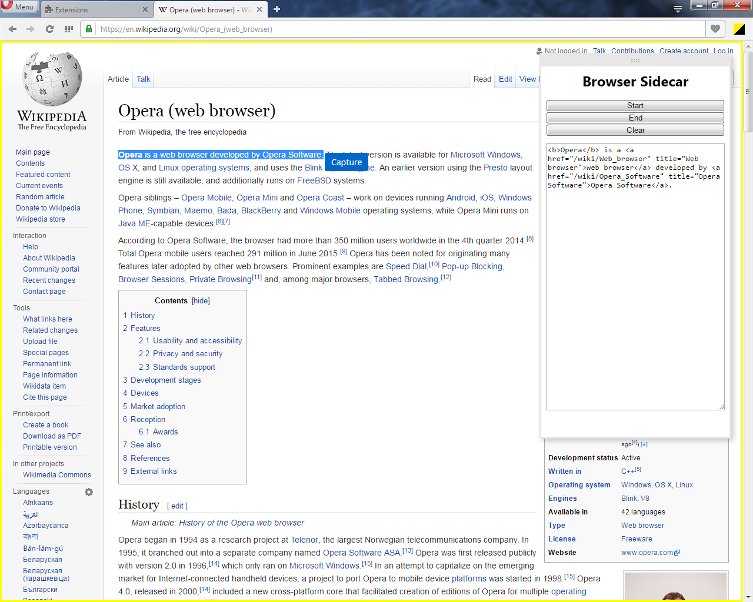Open What links here tool

[48, 319]
